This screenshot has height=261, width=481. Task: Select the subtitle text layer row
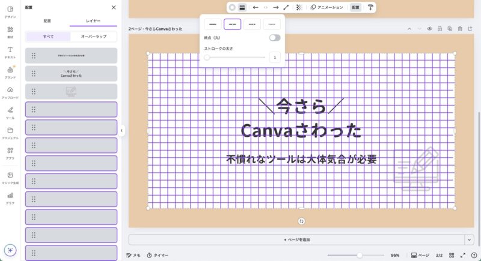tap(71, 56)
